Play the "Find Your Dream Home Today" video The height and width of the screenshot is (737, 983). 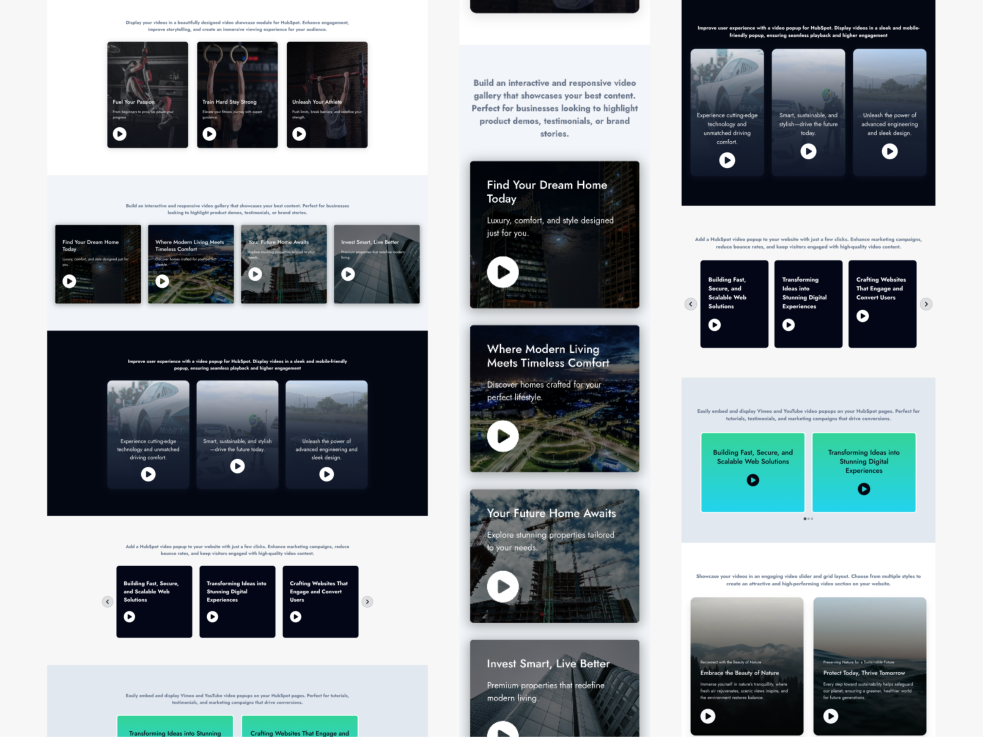point(502,272)
